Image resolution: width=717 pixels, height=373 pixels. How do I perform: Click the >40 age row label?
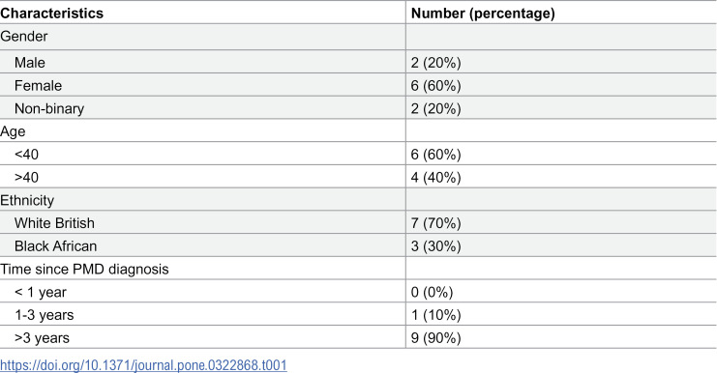(x=26, y=177)
